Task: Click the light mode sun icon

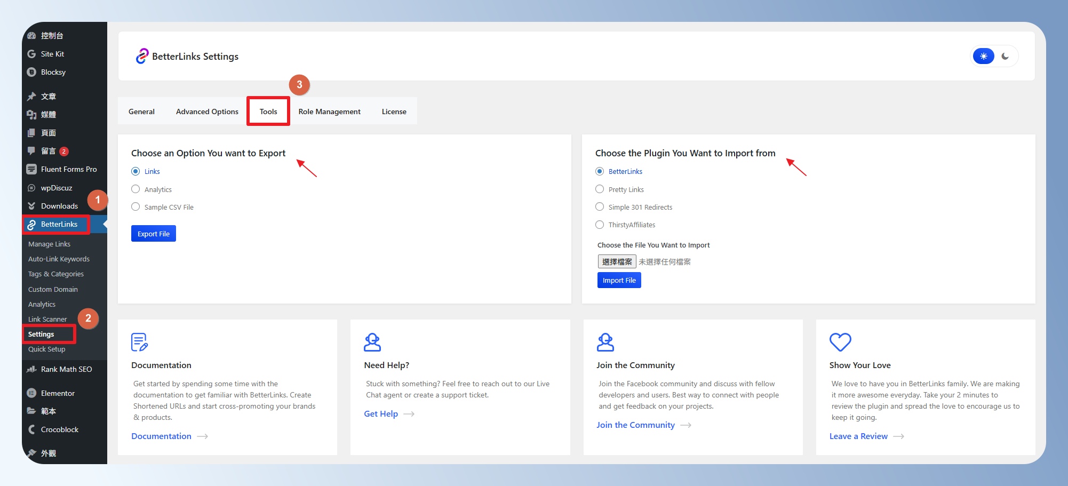Action: [x=983, y=56]
